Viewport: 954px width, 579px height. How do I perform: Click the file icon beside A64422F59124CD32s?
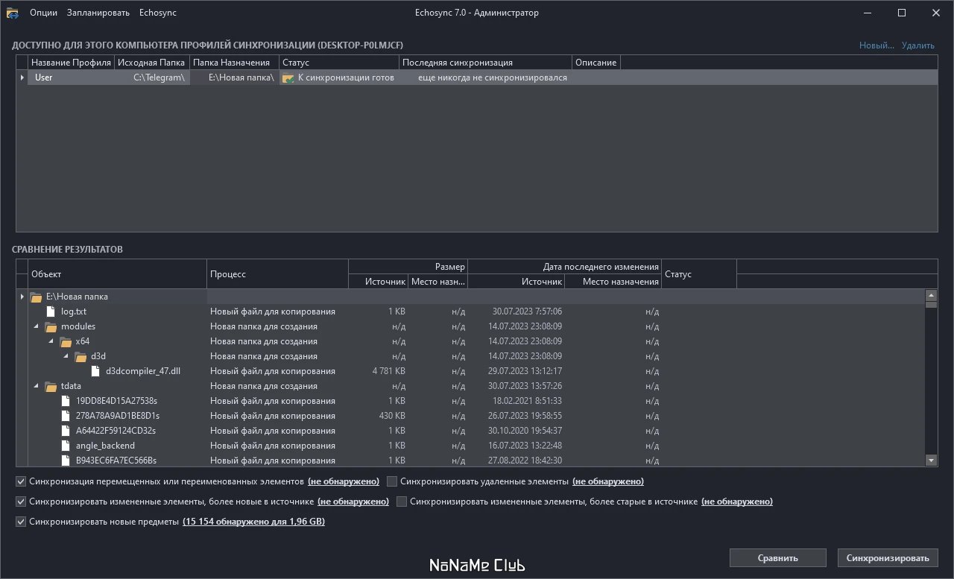(66, 431)
